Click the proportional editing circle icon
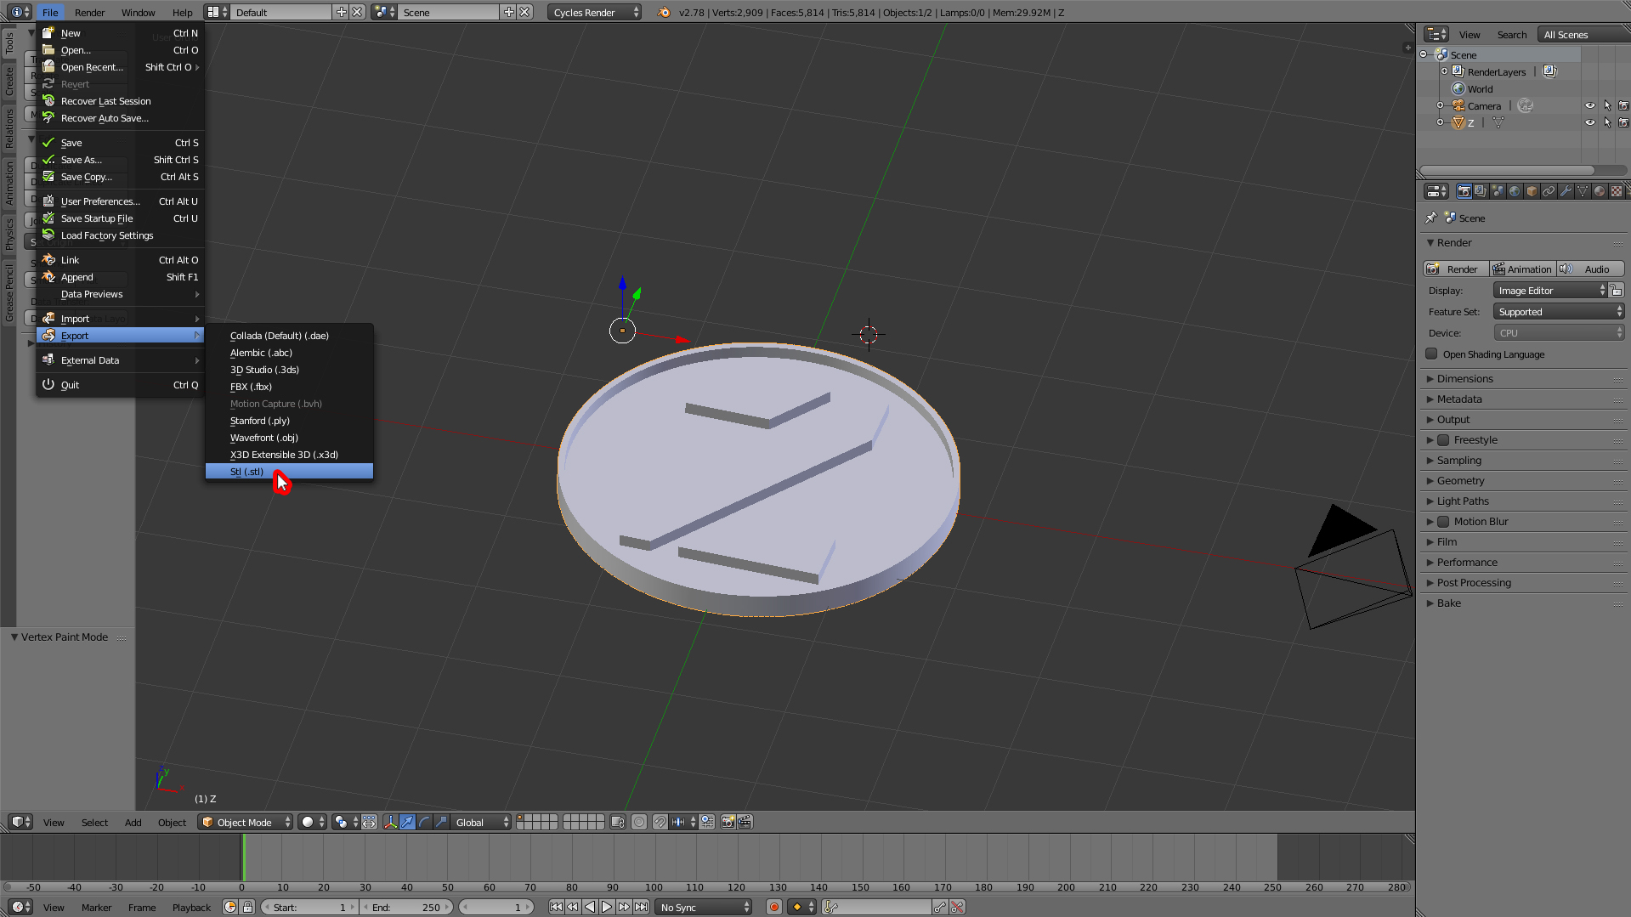1631x917 pixels. click(x=639, y=822)
